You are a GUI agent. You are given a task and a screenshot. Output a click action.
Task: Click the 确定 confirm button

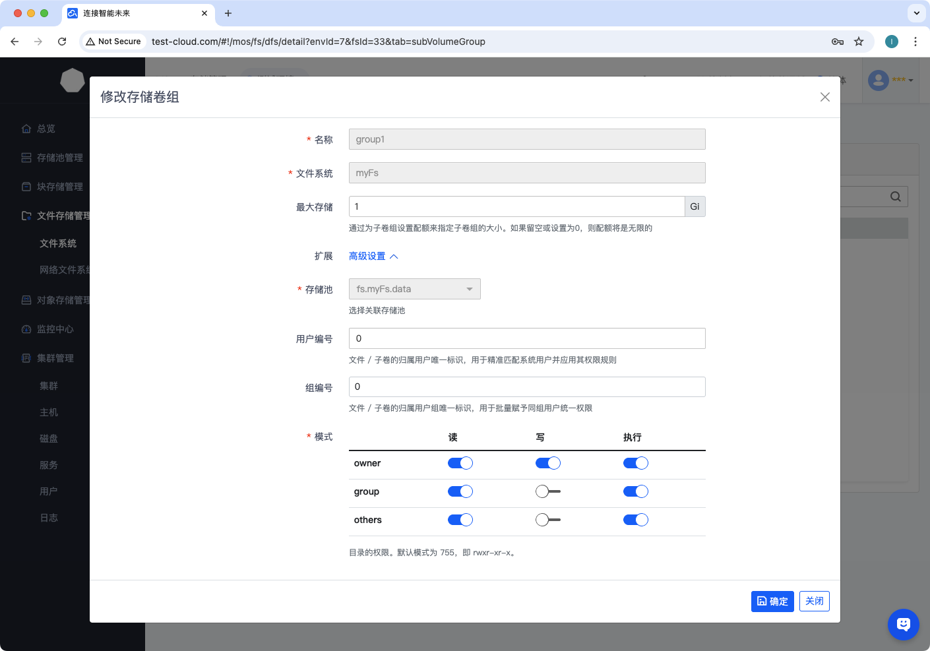[x=772, y=601]
